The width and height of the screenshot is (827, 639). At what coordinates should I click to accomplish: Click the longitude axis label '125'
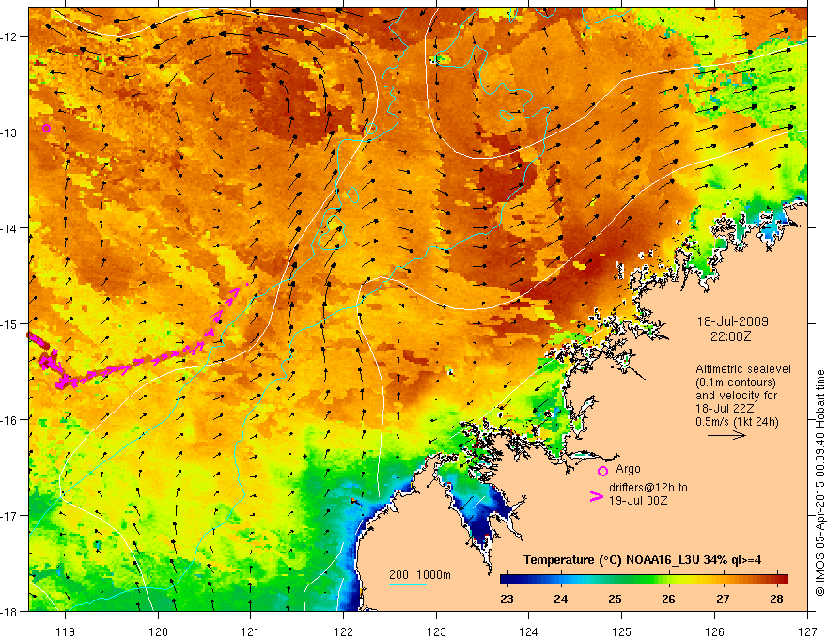point(622,631)
